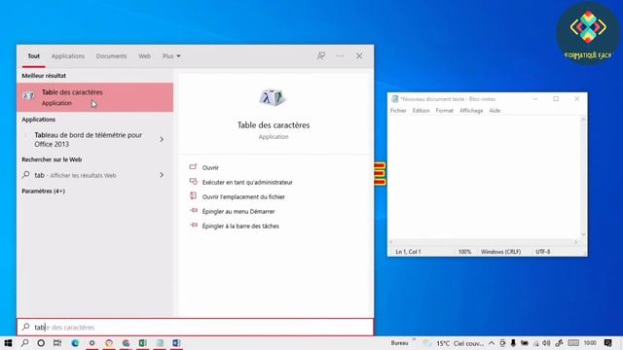The width and height of the screenshot is (623, 350).
Task: Select the Tout search tab
Action: [33, 56]
